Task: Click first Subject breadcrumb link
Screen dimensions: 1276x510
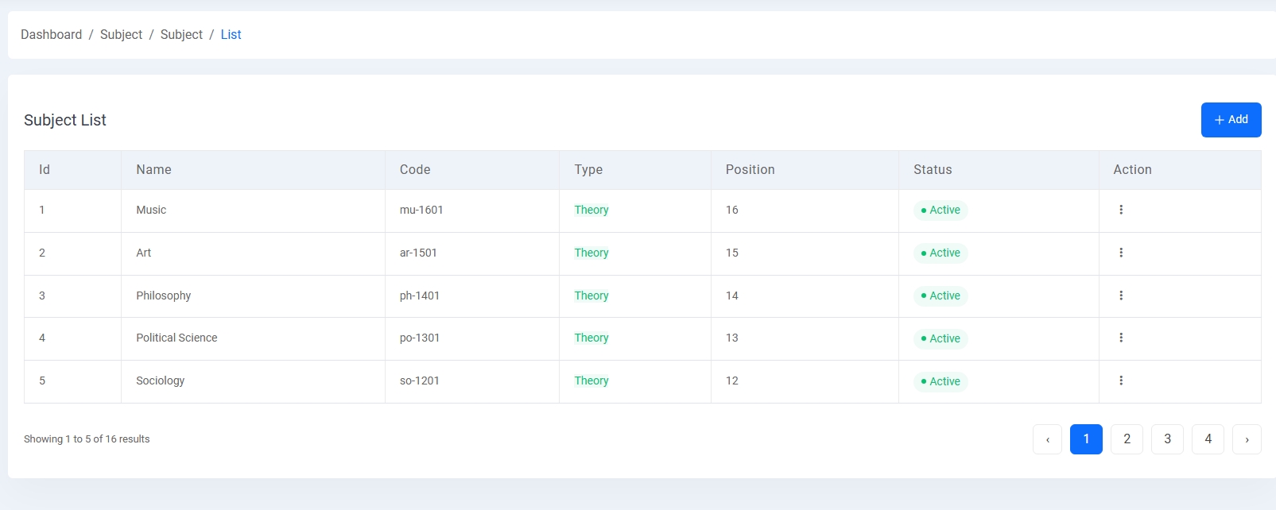Action: tap(121, 35)
